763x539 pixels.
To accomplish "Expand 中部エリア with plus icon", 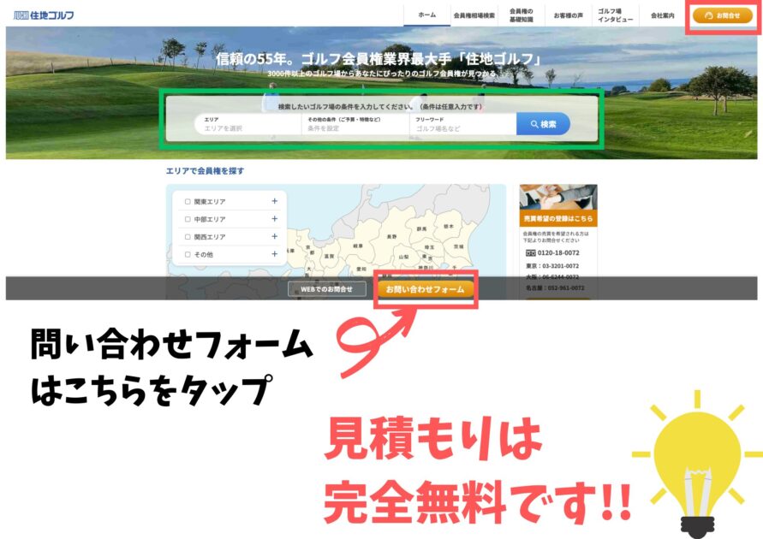I will pos(274,219).
